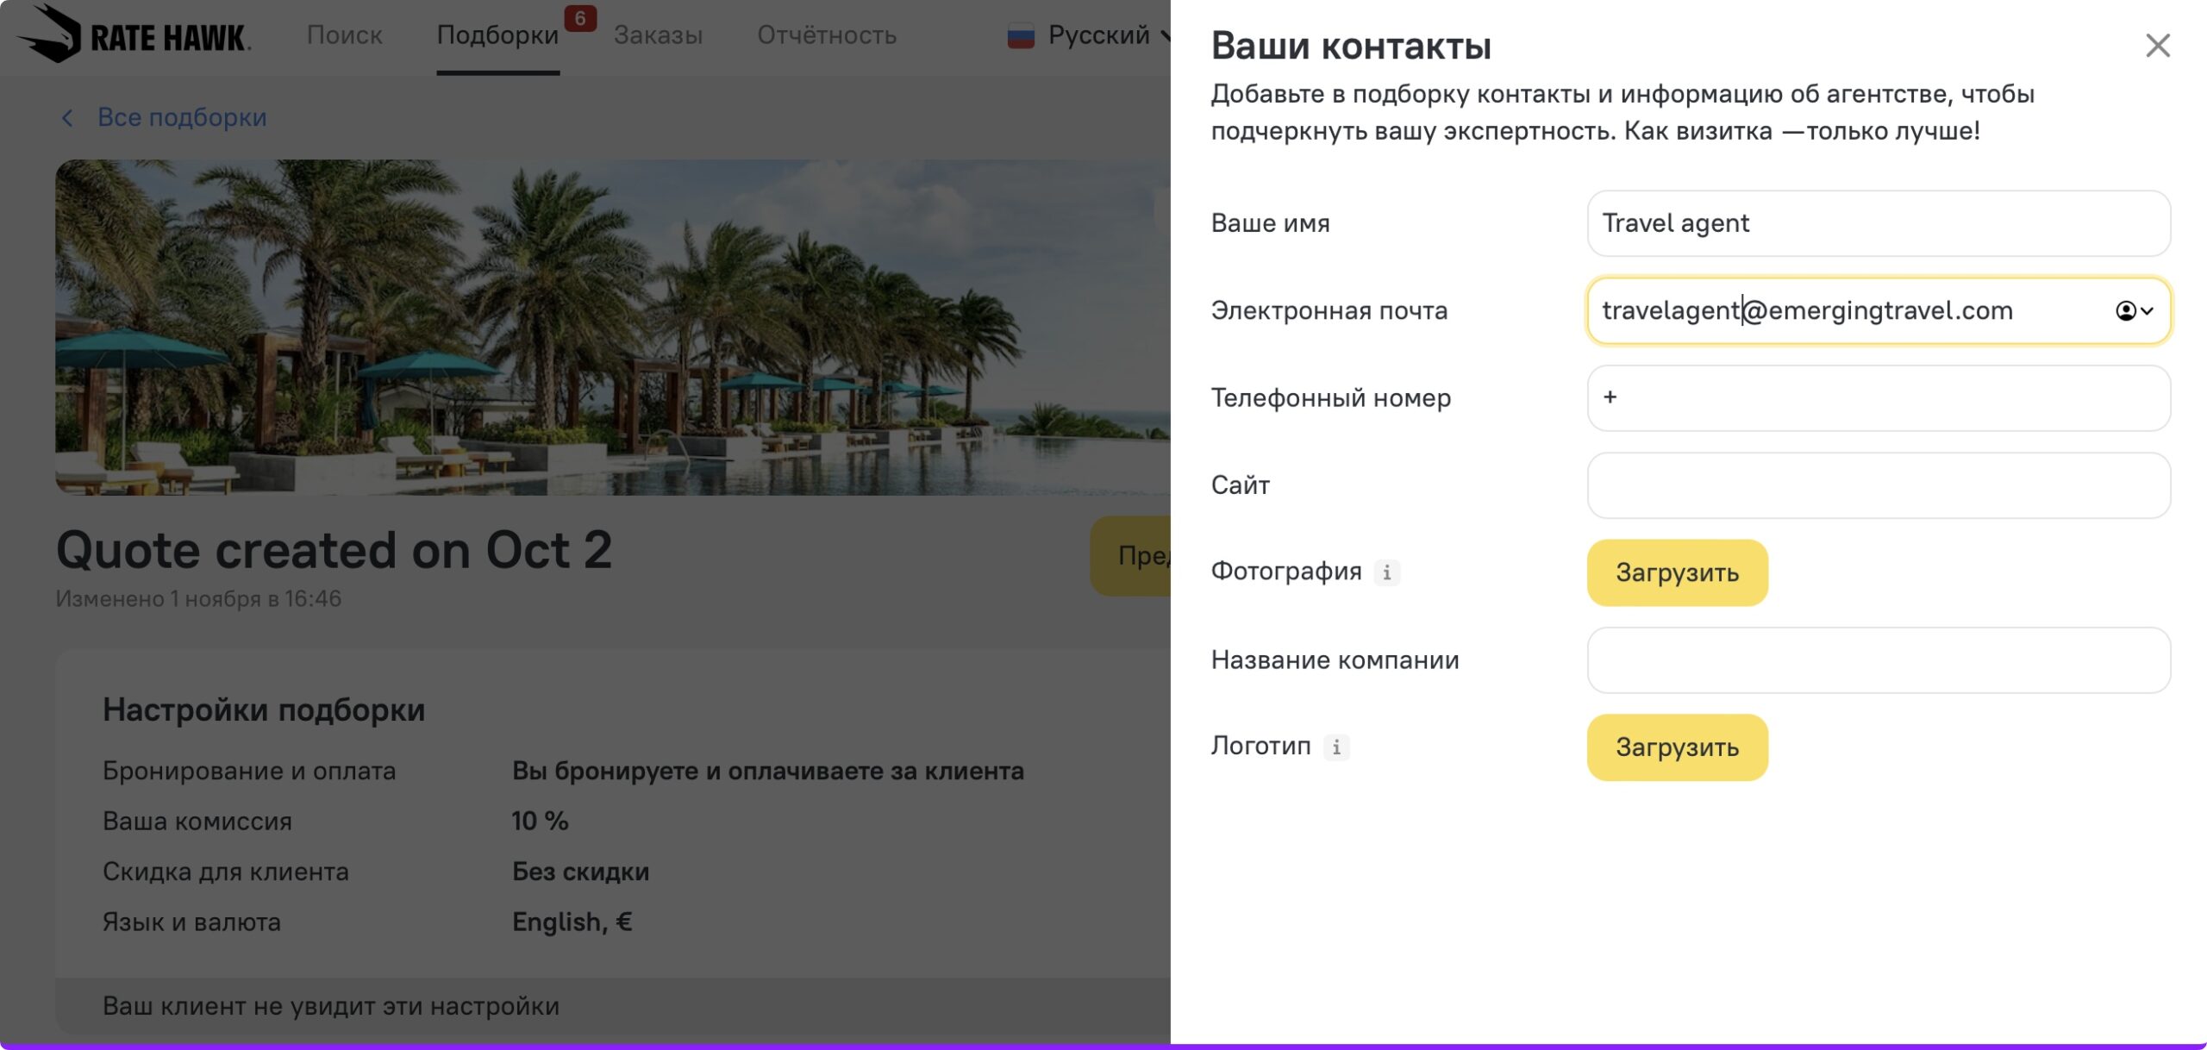The width and height of the screenshot is (2207, 1050).
Task: Click the back arrow before Все подборки
Action: pyautogui.click(x=67, y=118)
